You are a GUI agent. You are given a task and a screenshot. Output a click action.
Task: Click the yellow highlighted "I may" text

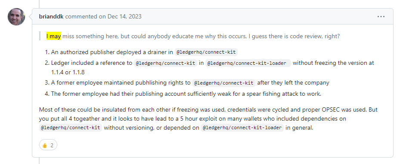click(53, 36)
